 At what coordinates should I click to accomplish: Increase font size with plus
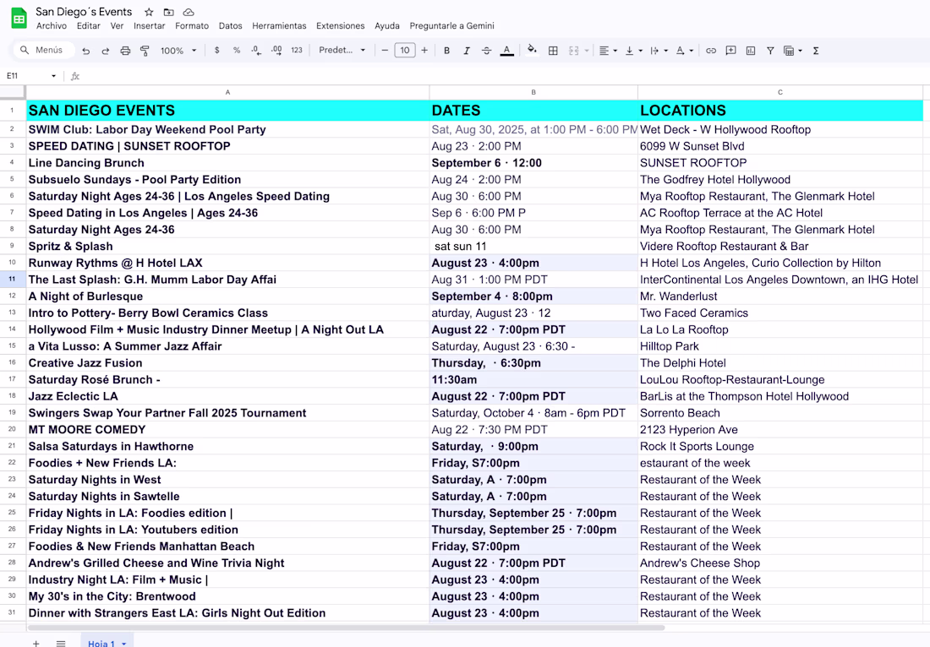coord(424,51)
